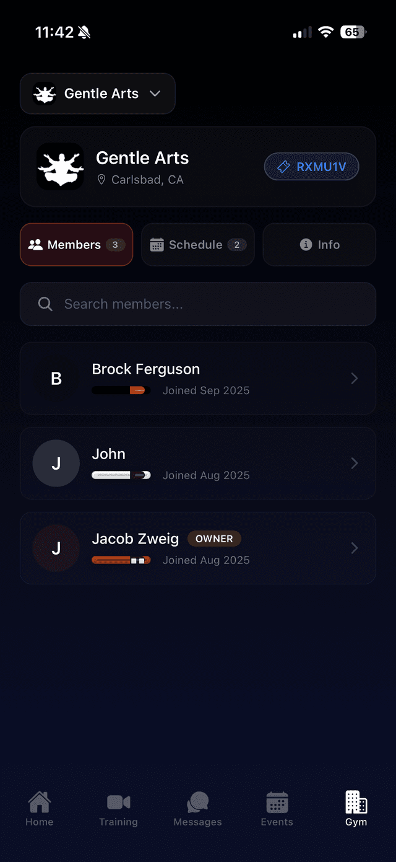Open John's member row chevron
Viewport: 396px width, 862px height.
coord(355,463)
